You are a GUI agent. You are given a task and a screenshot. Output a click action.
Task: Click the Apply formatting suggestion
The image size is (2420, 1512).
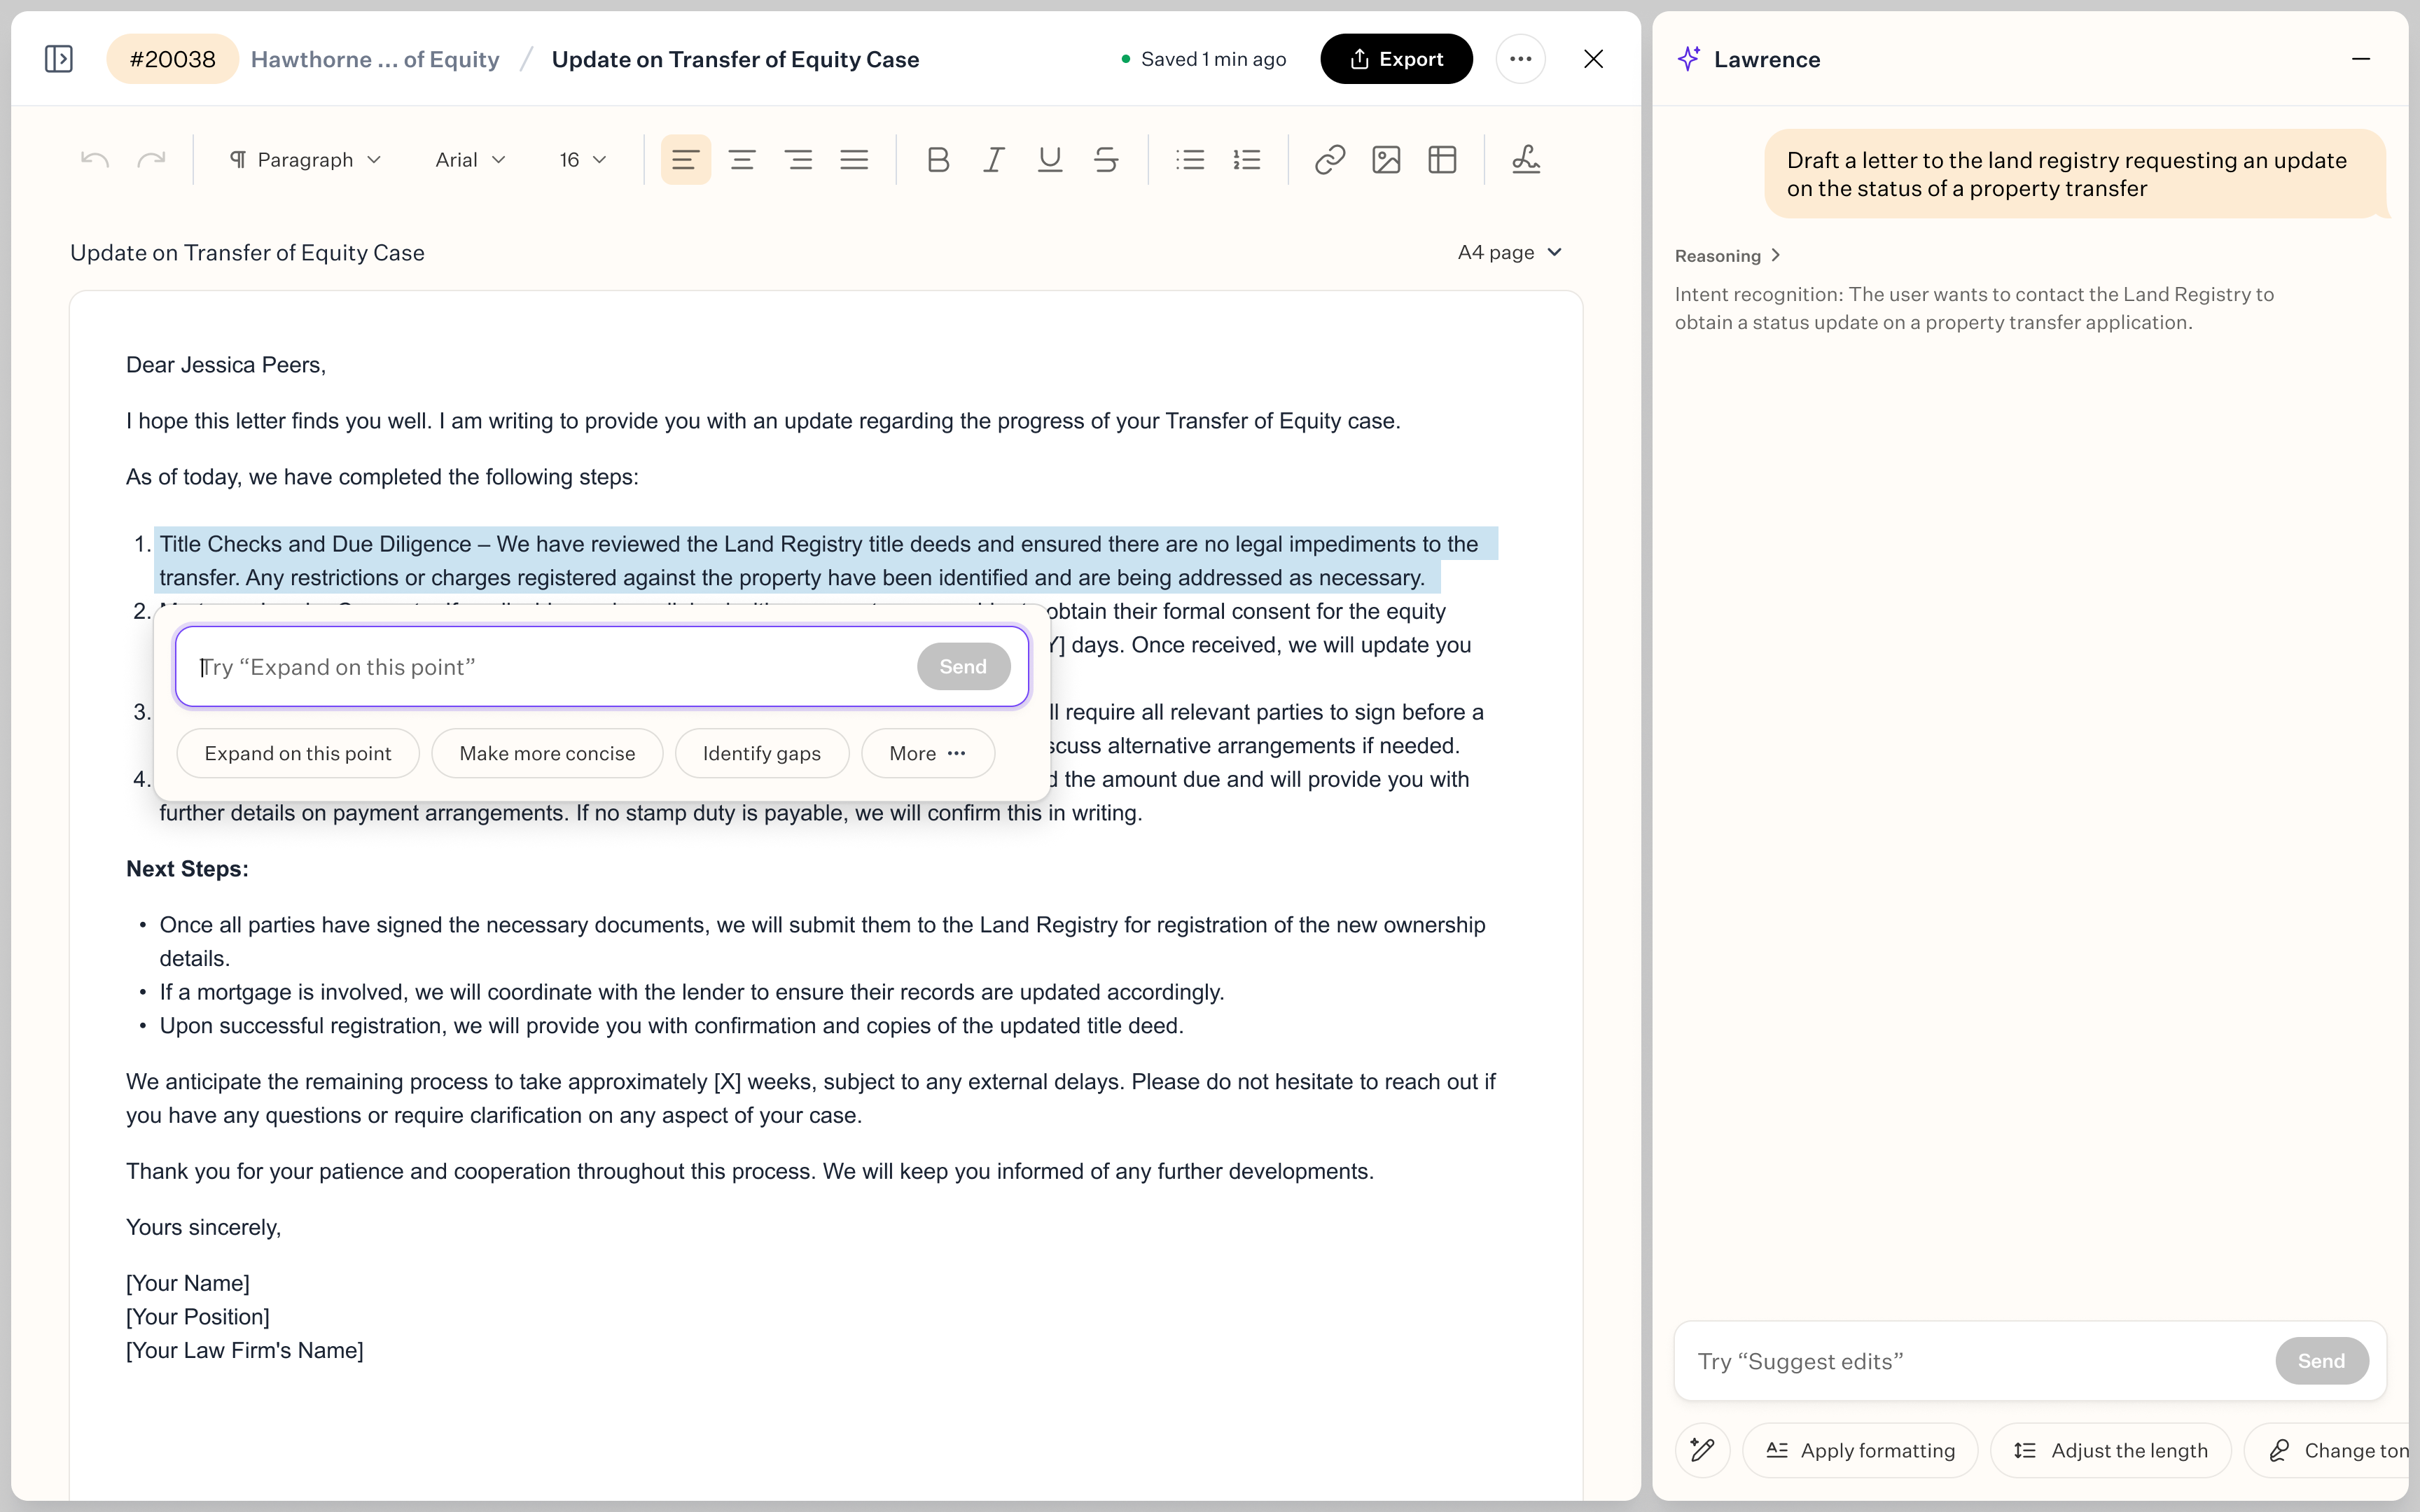pos(1859,1450)
